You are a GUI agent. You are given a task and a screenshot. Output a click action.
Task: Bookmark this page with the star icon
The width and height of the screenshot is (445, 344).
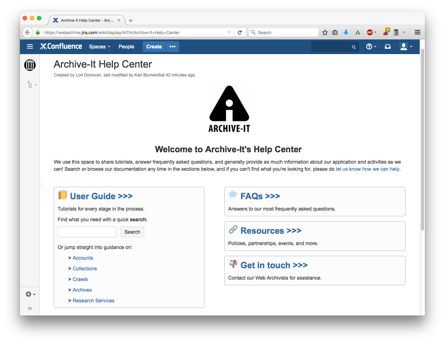325,32
